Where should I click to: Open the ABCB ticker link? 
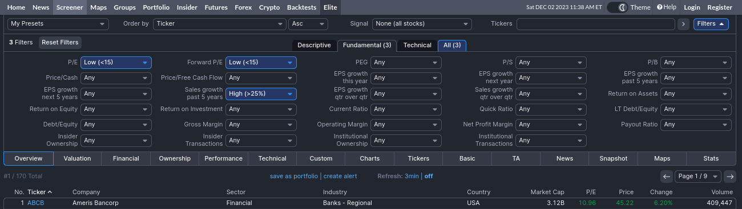click(x=35, y=203)
